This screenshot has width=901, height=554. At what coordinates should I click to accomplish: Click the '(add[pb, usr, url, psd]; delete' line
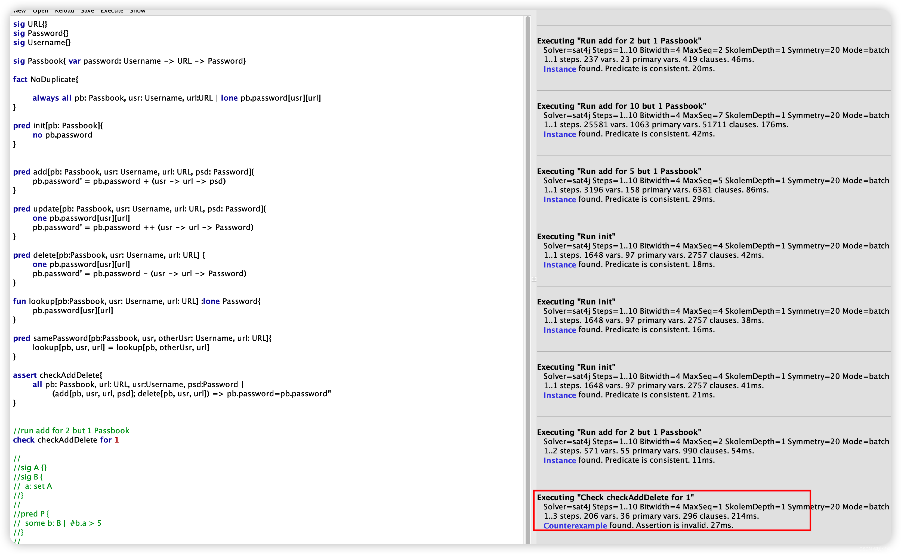[x=192, y=394]
